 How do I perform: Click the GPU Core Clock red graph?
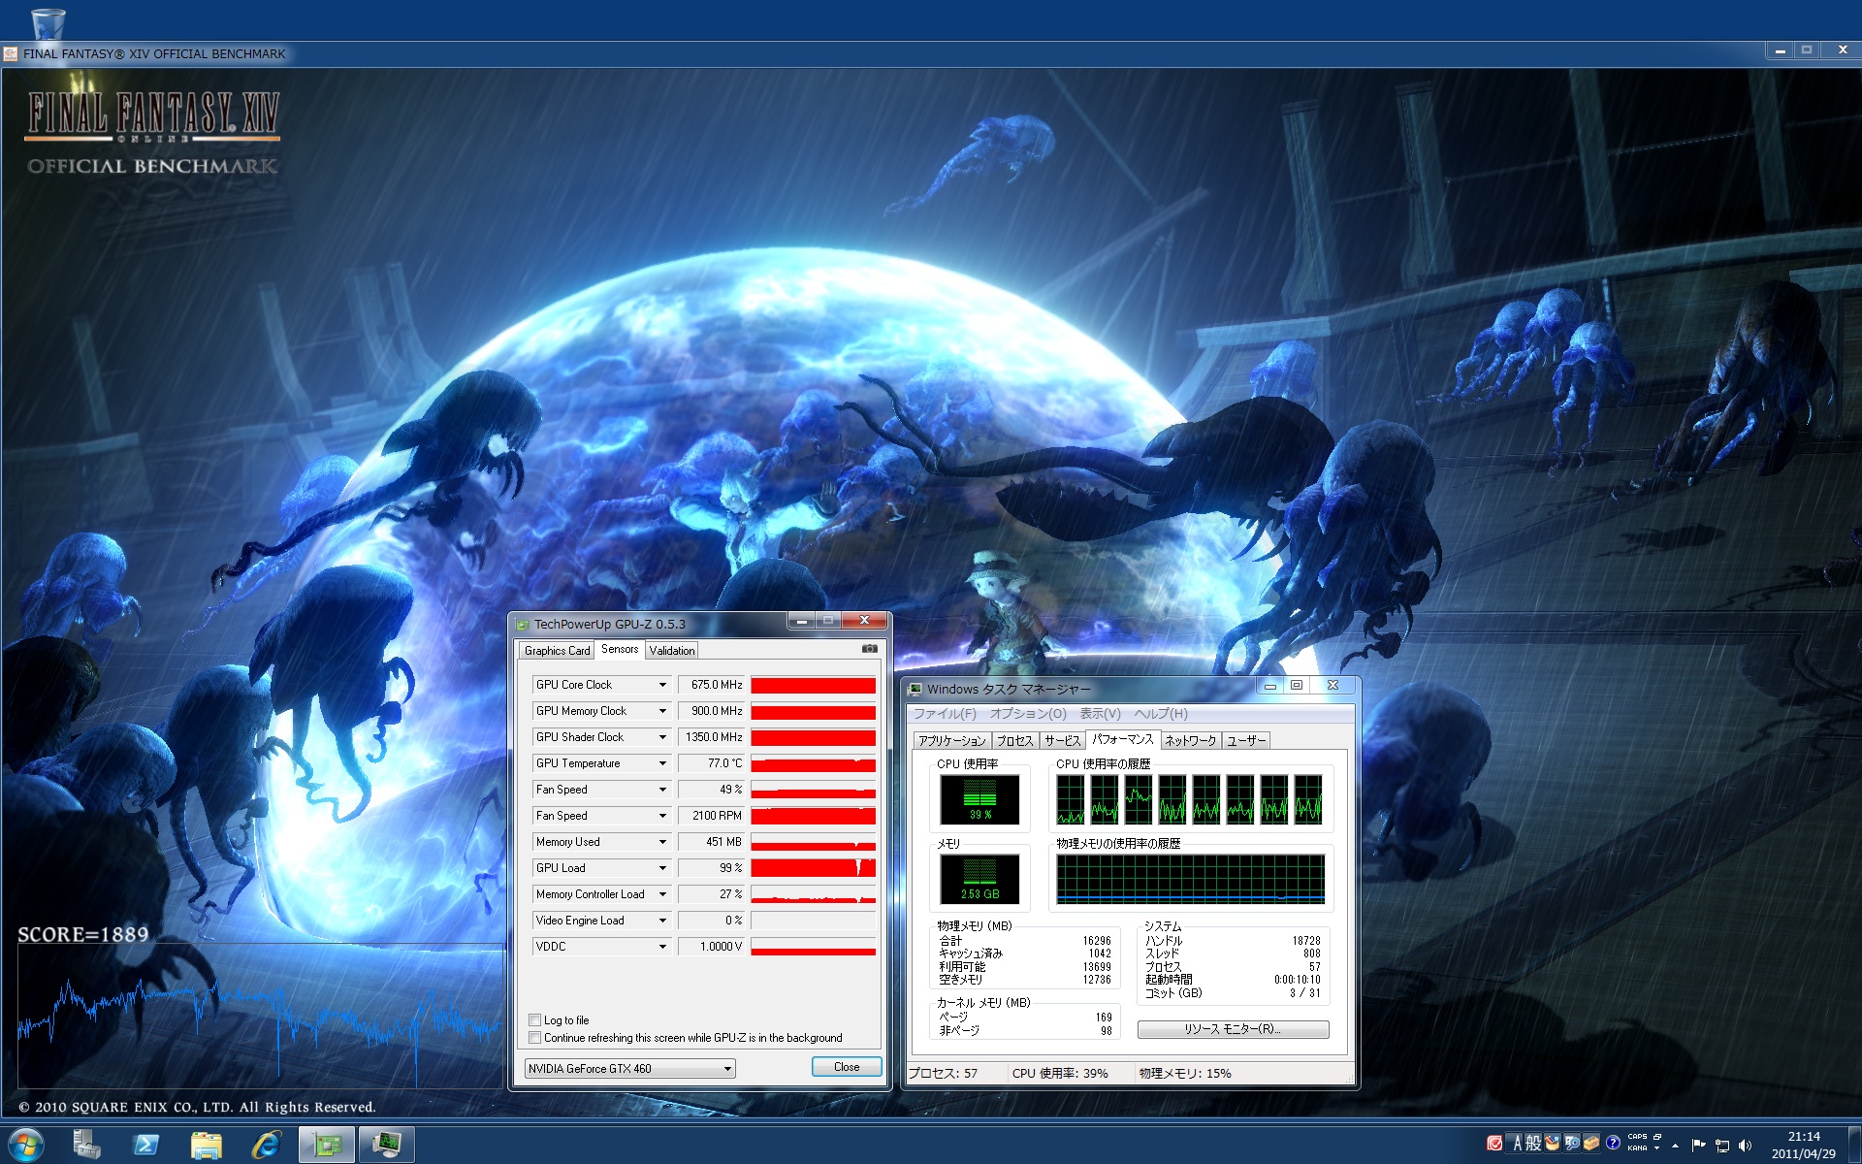(813, 685)
